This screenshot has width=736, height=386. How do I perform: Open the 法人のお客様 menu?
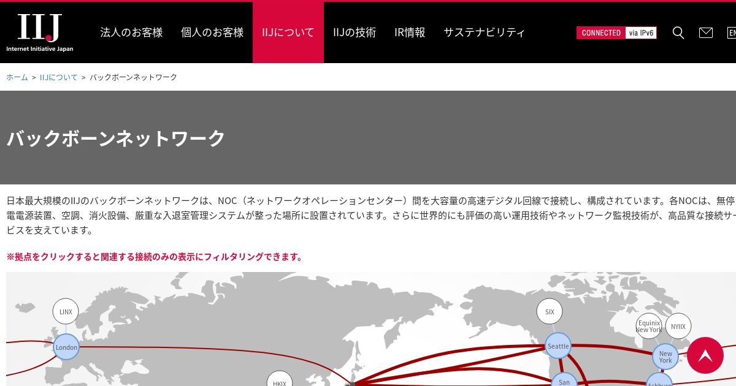coord(131,32)
